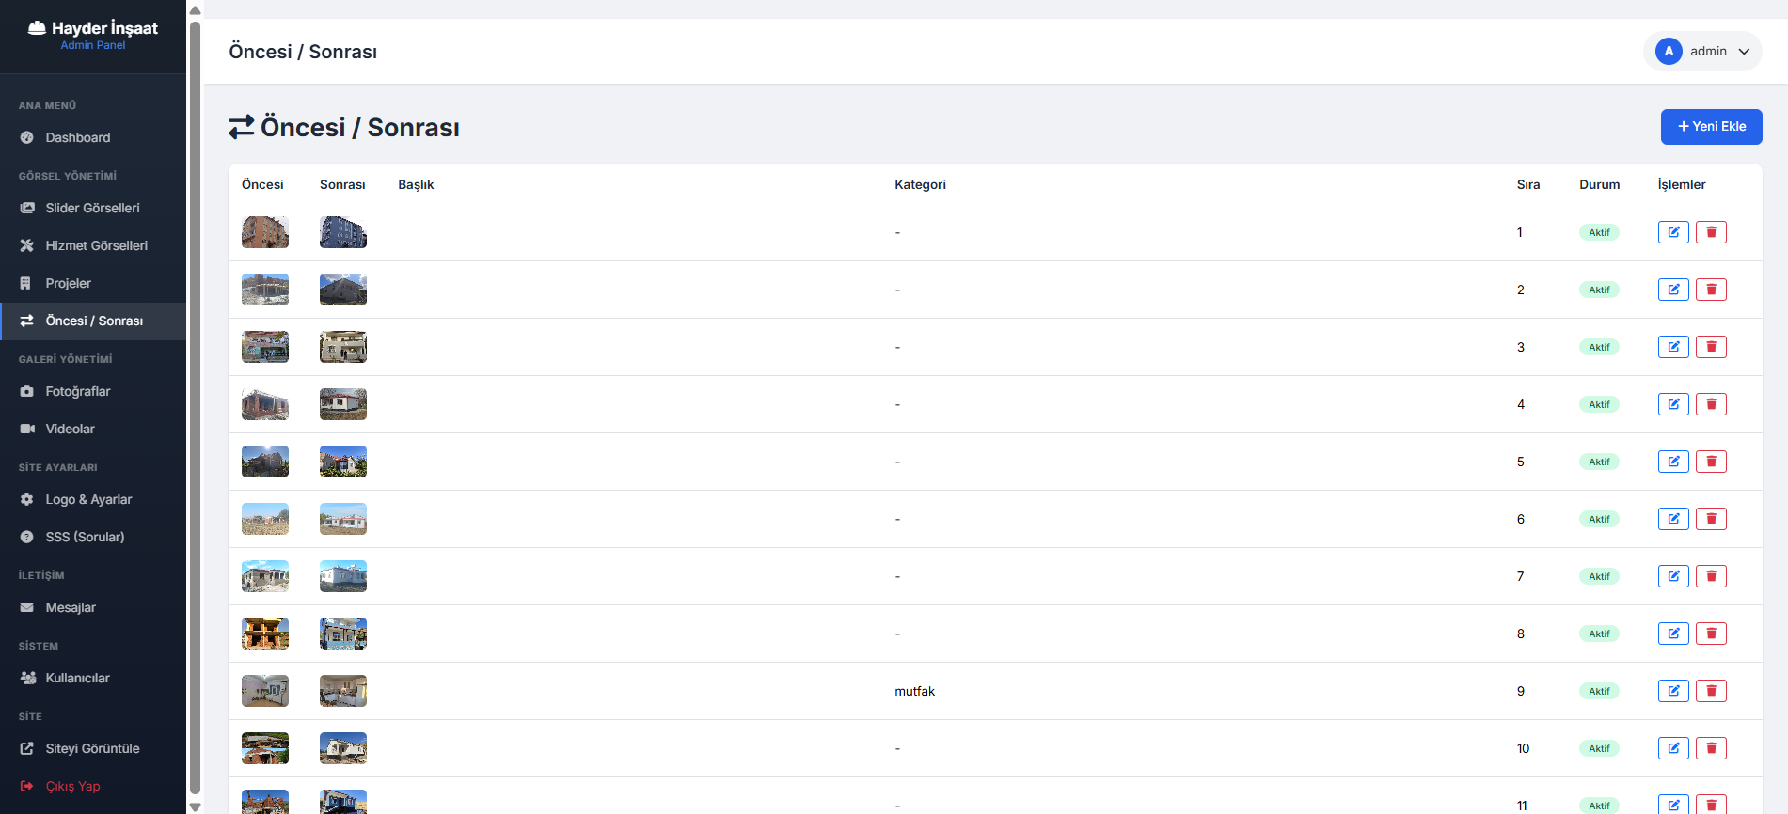Open the Öncesi thumbnail in row 8
The width and height of the screenshot is (1788, 814).
tap(265, 634)
